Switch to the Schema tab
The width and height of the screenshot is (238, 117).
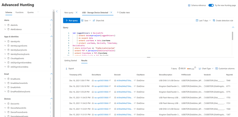(x=9, y=13)
